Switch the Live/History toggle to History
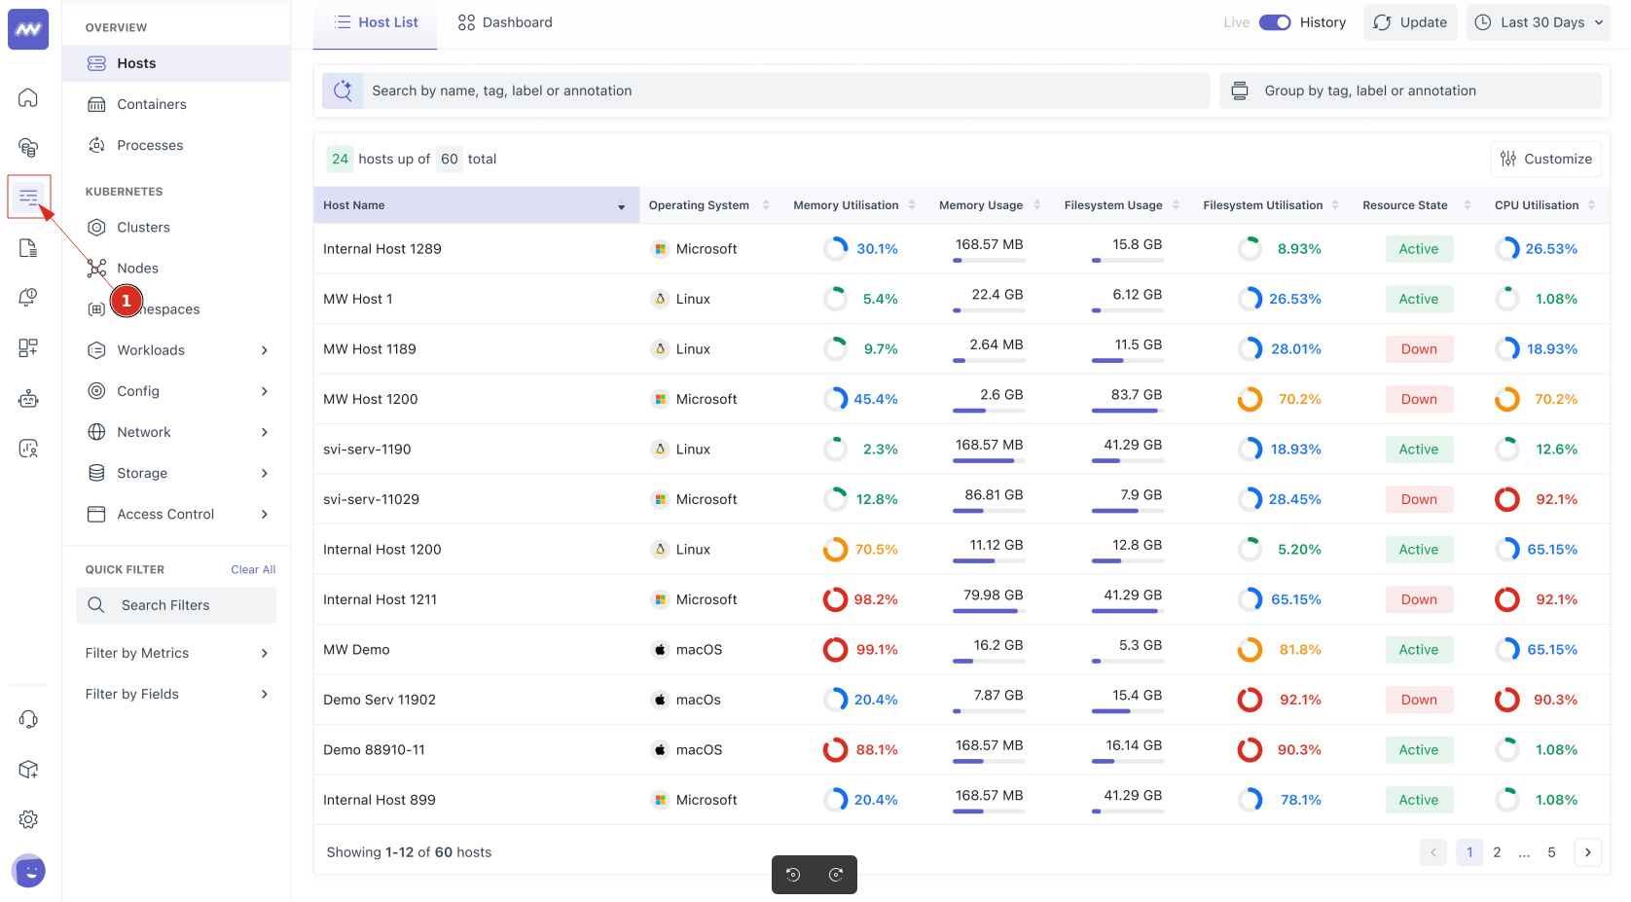The height and width of the screenshot is (902, 1631). (1275, 21)
